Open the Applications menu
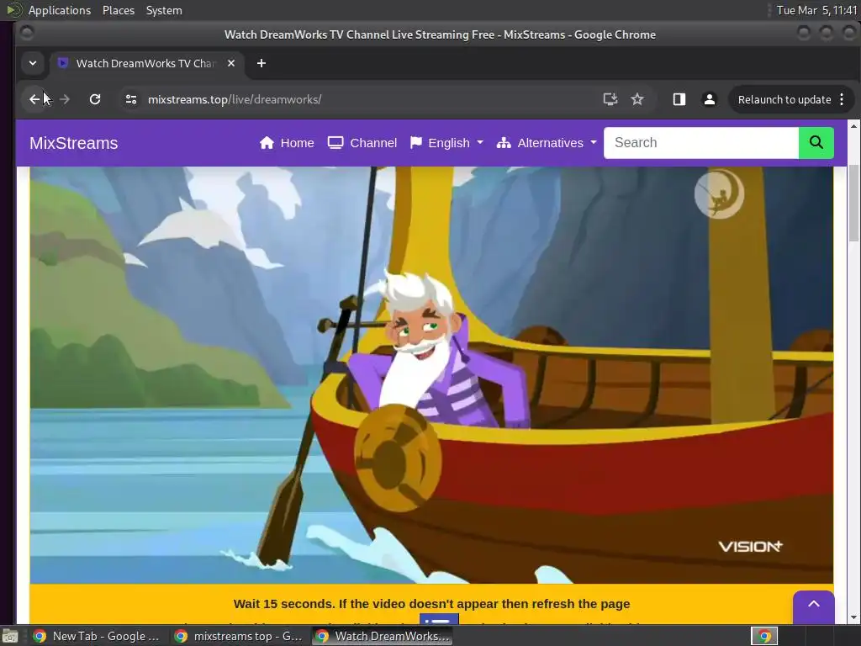Screen dimensions: 861x646 click(60, 10)
